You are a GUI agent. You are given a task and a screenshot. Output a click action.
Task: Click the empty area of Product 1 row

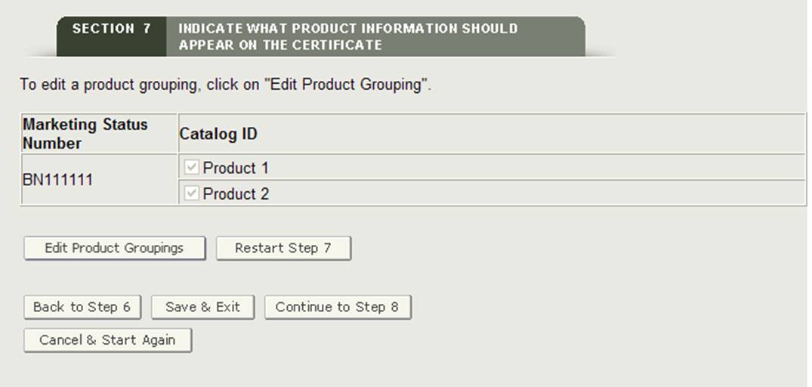[529, 168]
